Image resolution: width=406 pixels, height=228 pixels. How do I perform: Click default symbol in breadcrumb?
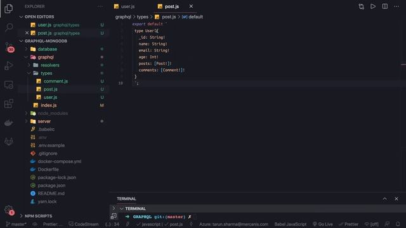coord(195,17)
